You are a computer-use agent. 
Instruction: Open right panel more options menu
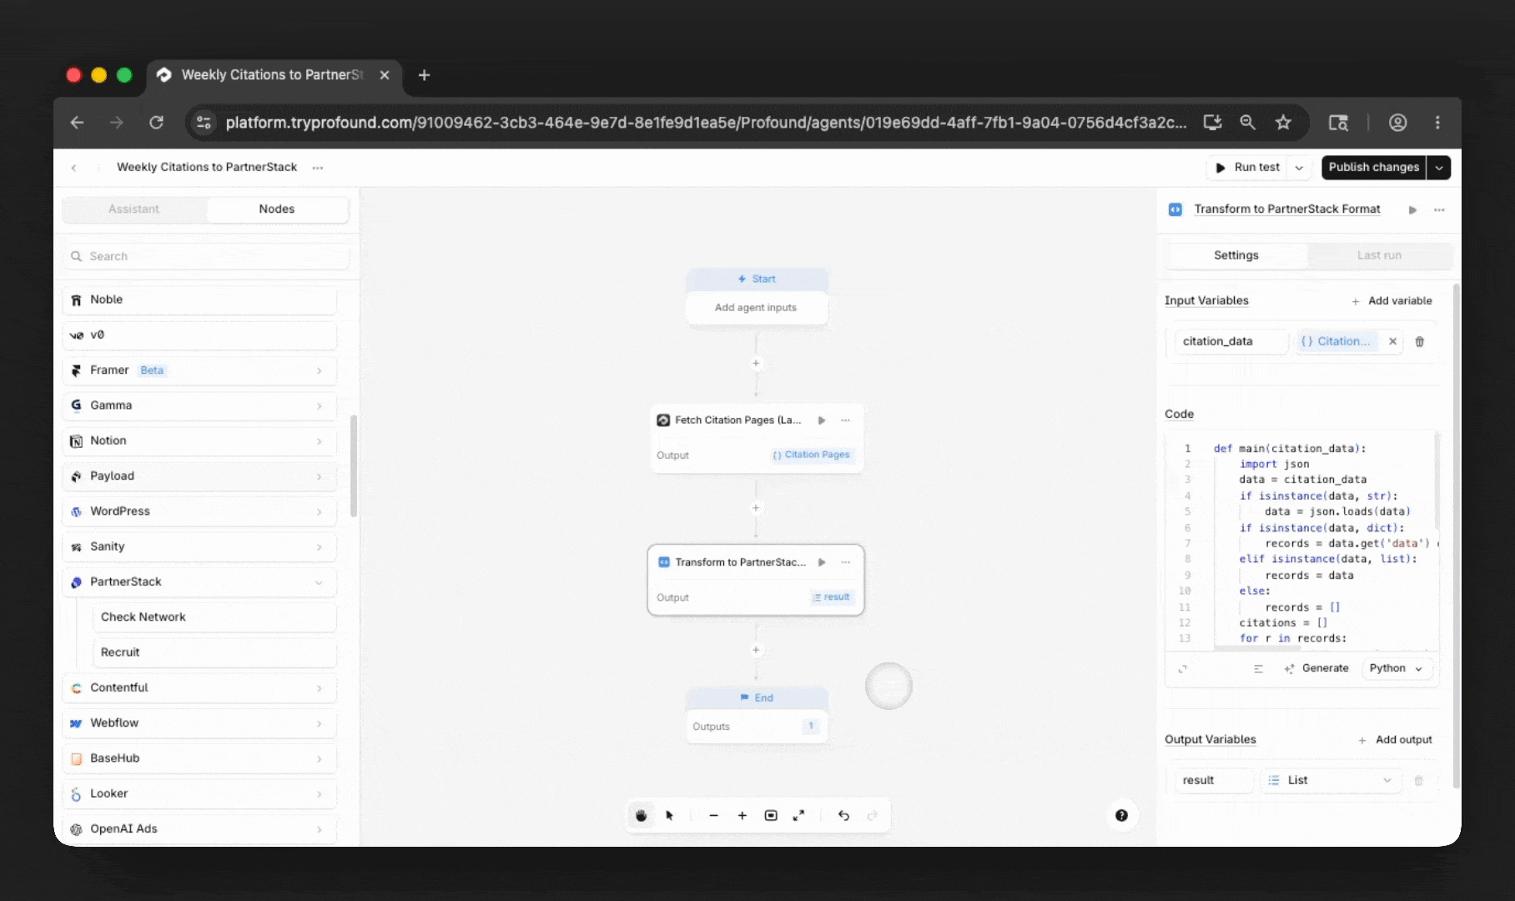tap(1439, 209)
